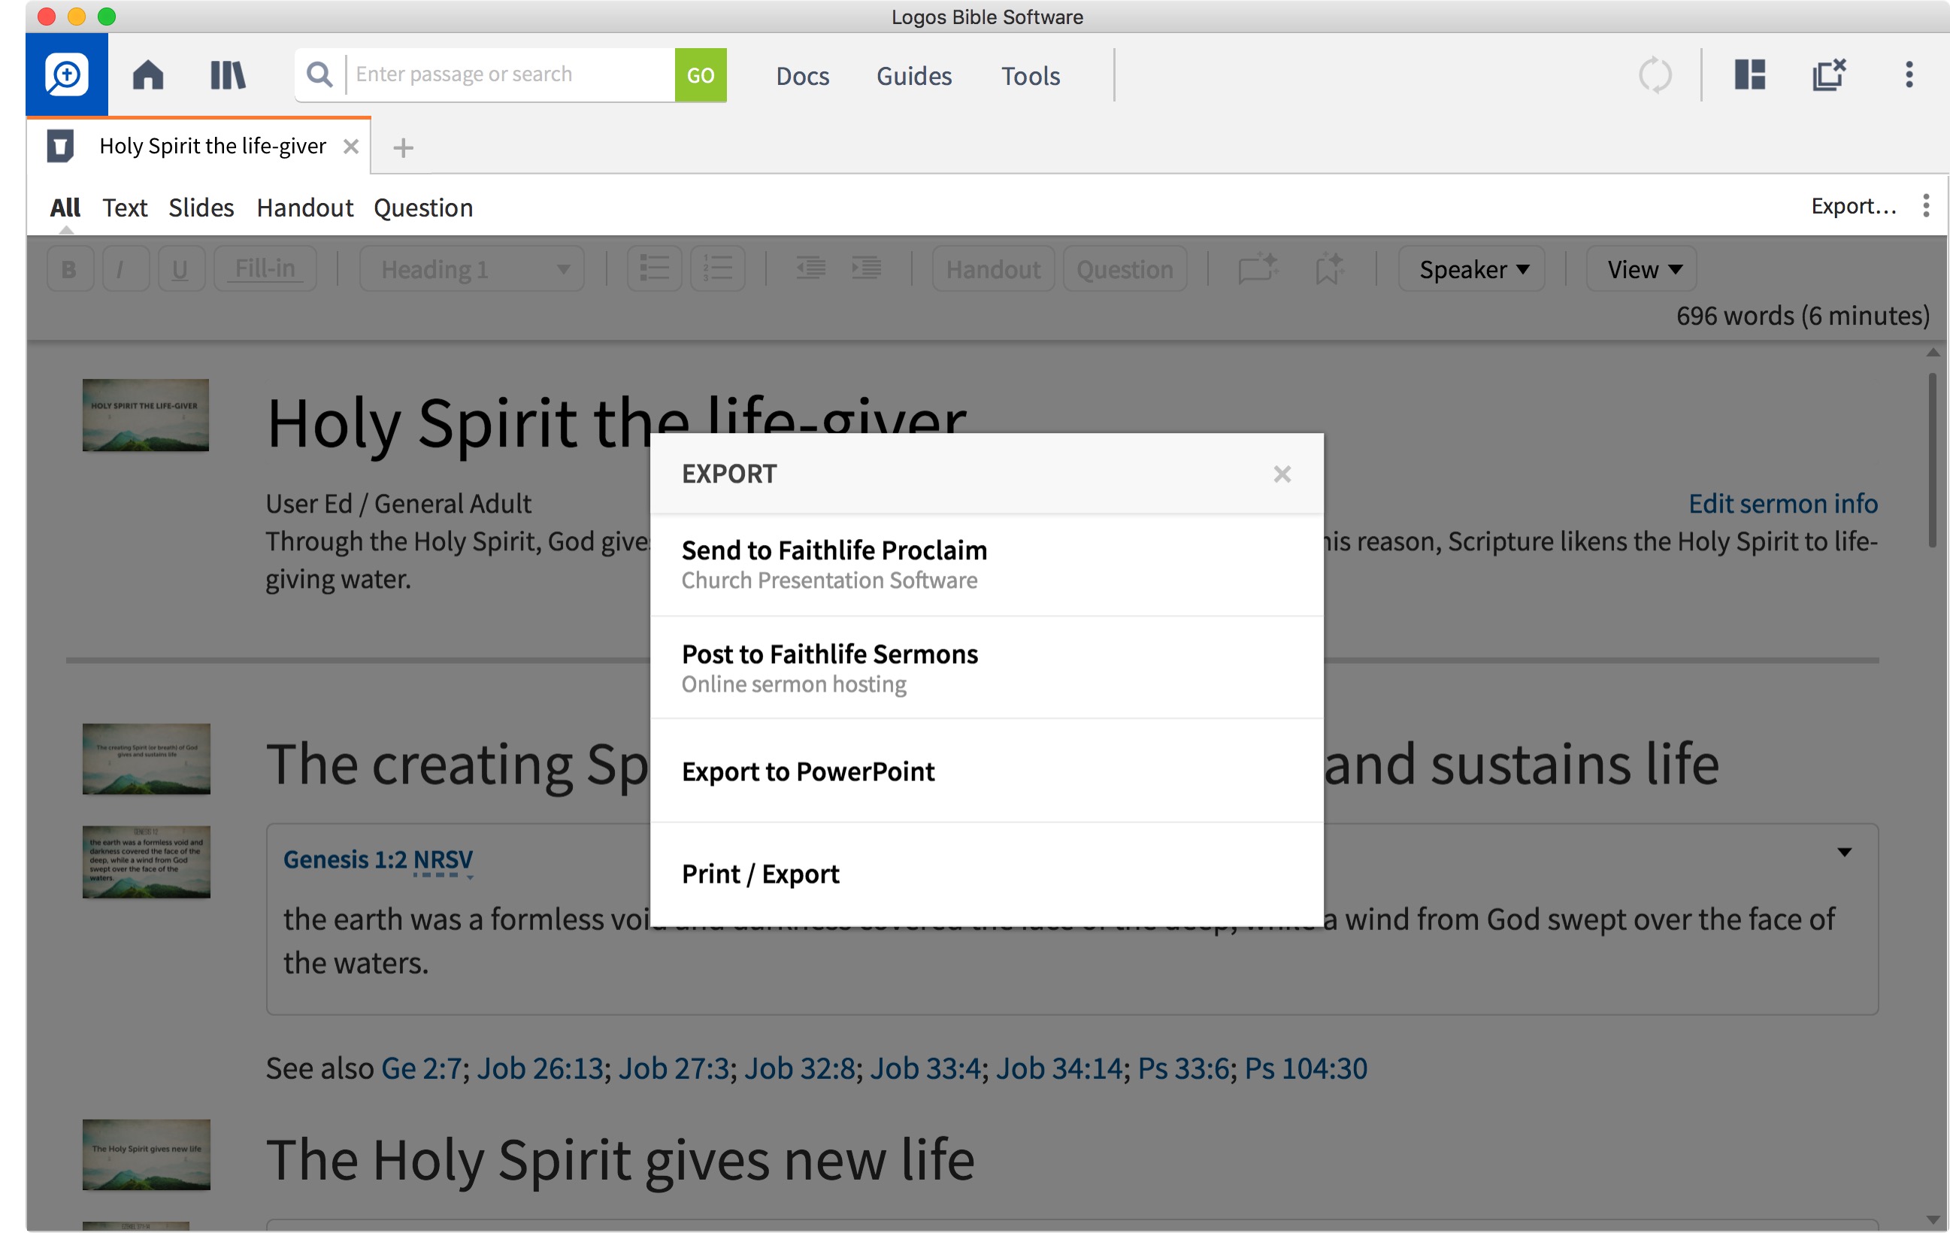The width and height of the screenshot is (1950, 1233).
Task: Toggle the Question marker button
Action: click(1124, 269)
